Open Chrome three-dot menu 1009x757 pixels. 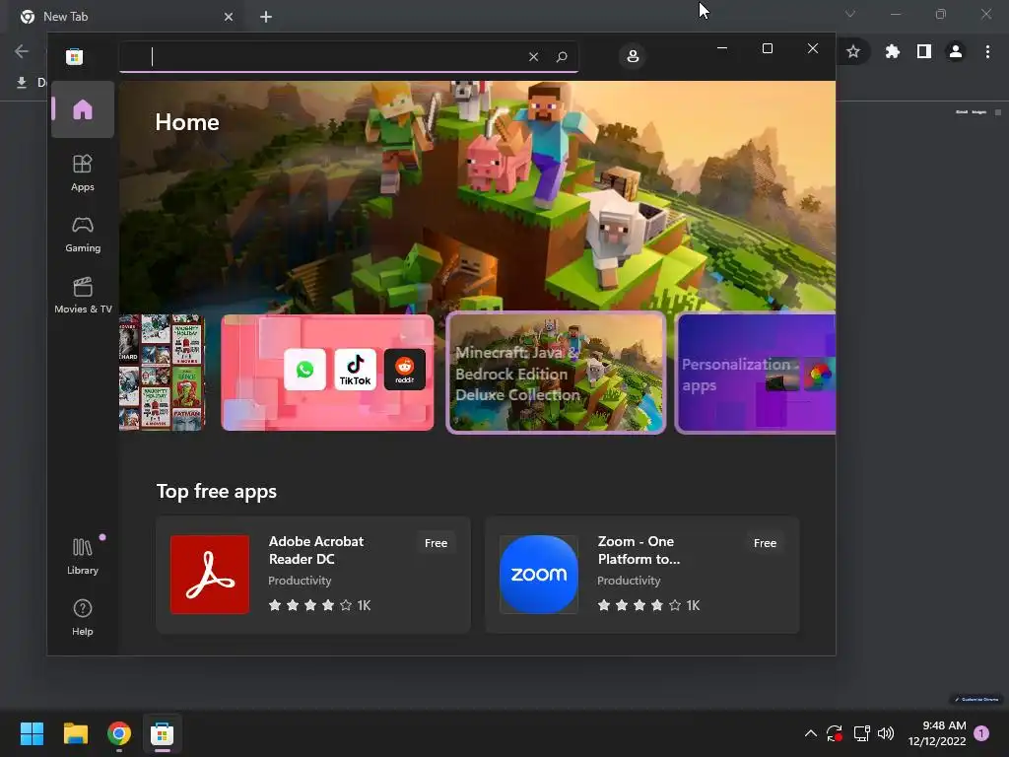pos(987,51)
